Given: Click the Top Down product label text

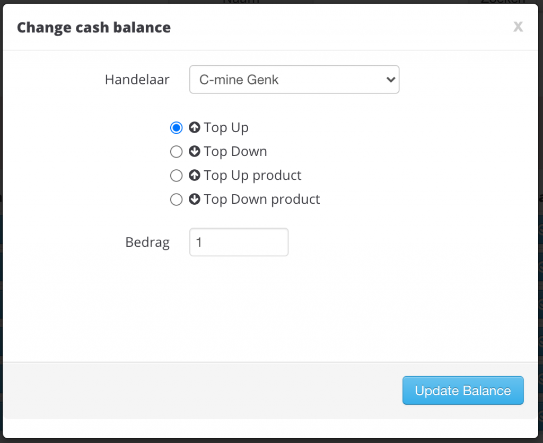Looking at the screenshot, I should [262, 199].
